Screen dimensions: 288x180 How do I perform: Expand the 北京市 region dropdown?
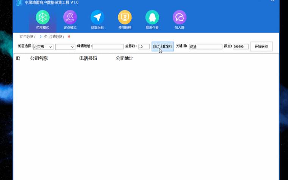pyautogui.click(x=43, y=47)
